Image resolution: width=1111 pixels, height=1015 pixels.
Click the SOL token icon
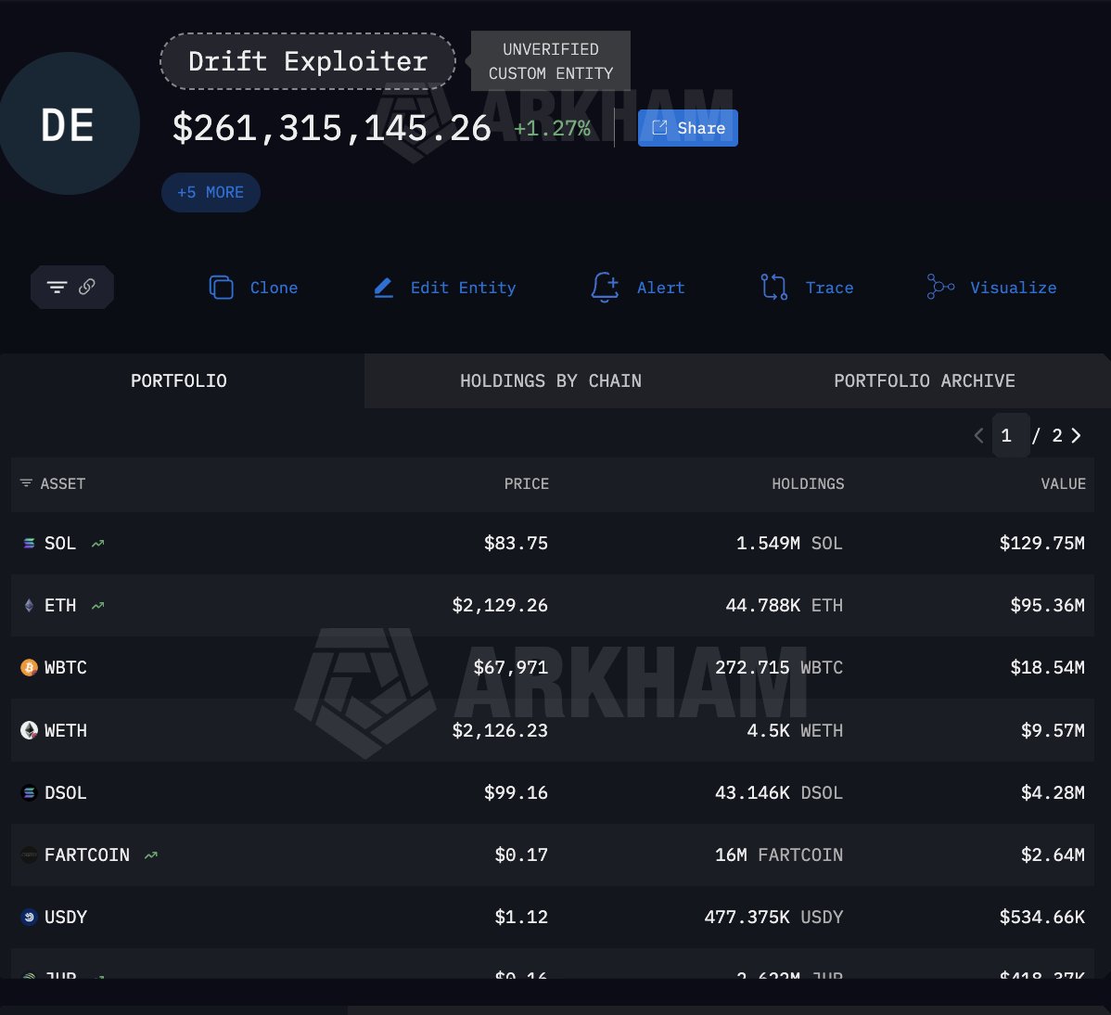pyautogui.click(x=29, y=543)
